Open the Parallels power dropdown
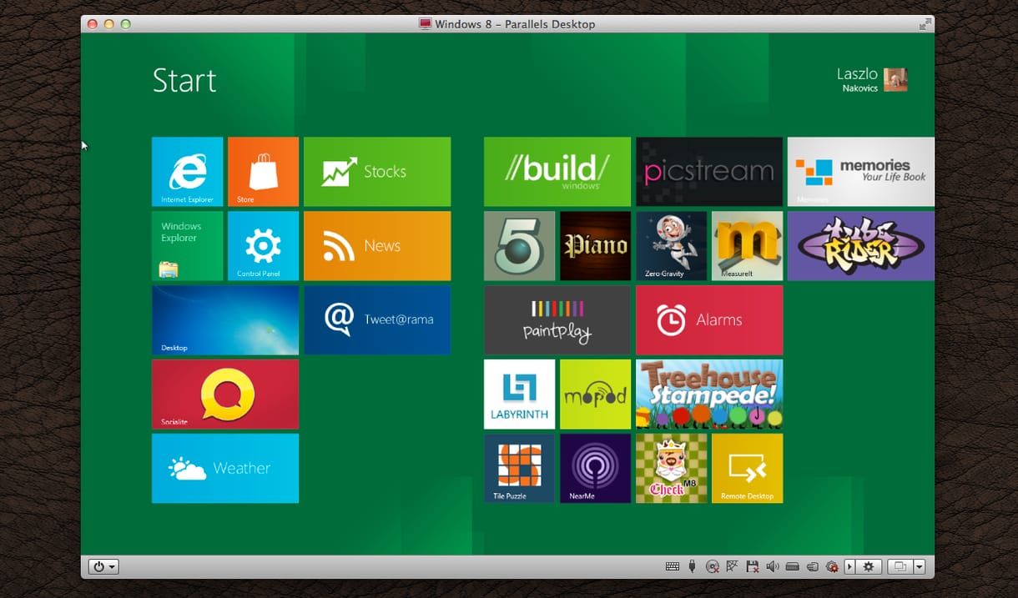 point(104,567)
